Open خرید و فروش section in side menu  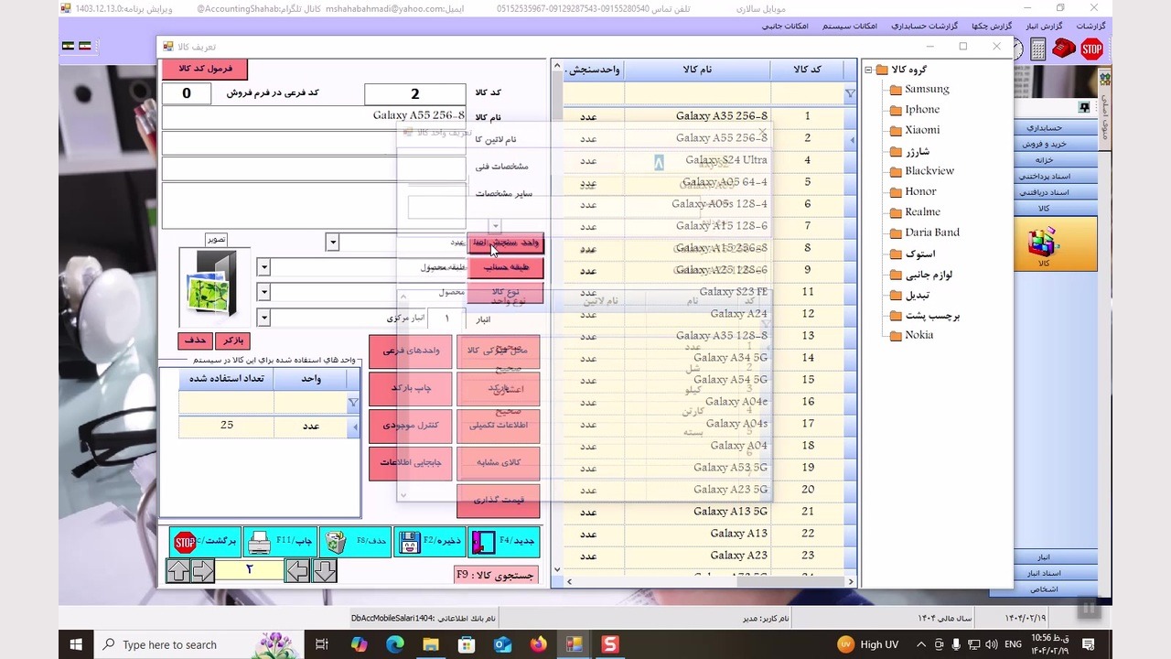(x=1044, y=145)
